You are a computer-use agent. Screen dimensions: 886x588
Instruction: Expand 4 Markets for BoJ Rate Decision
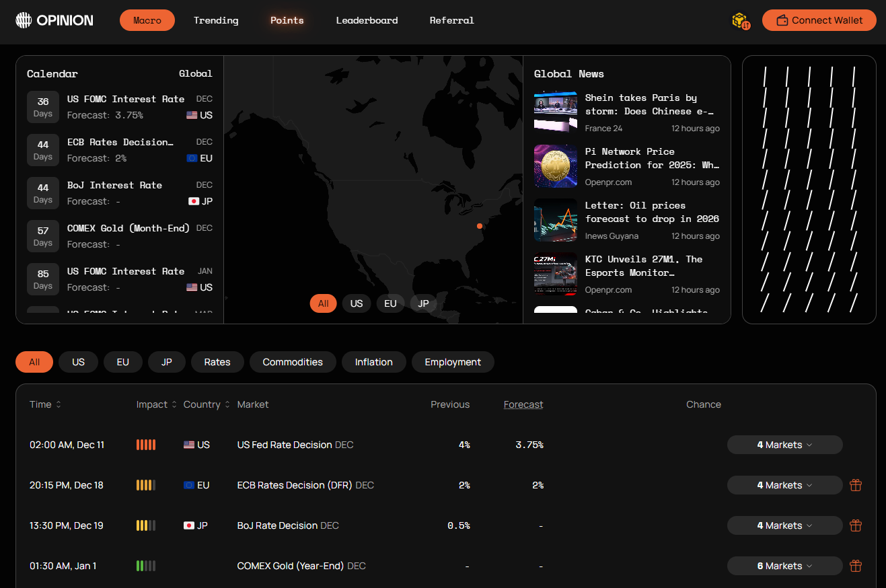(x=784, y=525)
